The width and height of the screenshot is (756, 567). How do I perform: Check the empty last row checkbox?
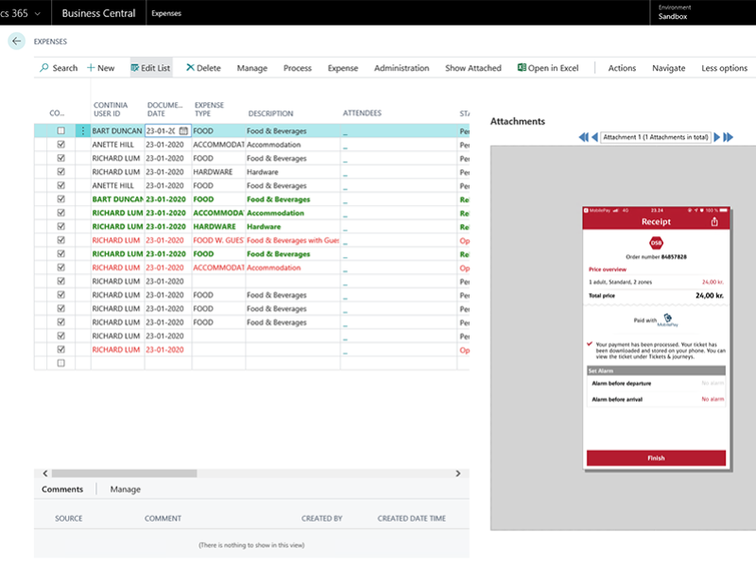click(60, 363)
